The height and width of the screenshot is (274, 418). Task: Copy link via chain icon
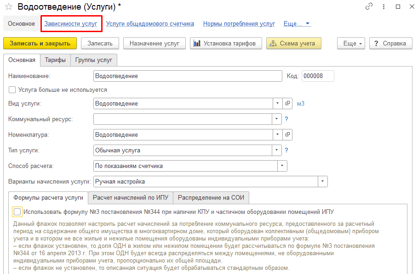pyautogui.click(x=369, y=6)
